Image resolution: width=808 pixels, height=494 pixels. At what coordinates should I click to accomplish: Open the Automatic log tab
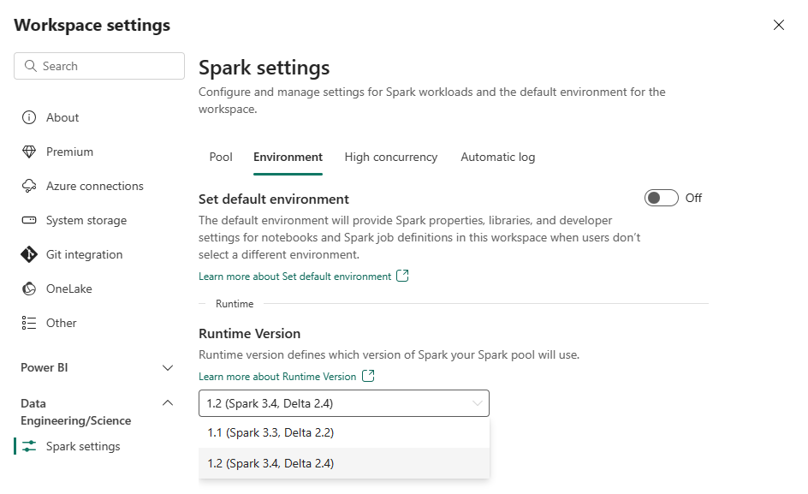pos(497,157)
